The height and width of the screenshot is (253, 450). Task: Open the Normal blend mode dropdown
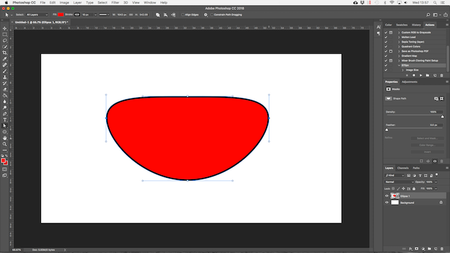[399, 182]
